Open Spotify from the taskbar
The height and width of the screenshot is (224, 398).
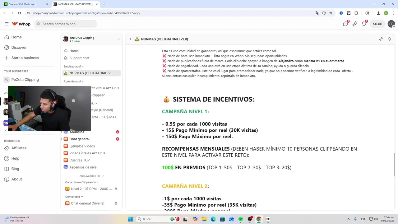click(x=240, y=219)
